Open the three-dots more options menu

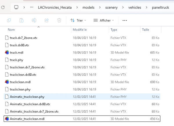pos(125,20)
